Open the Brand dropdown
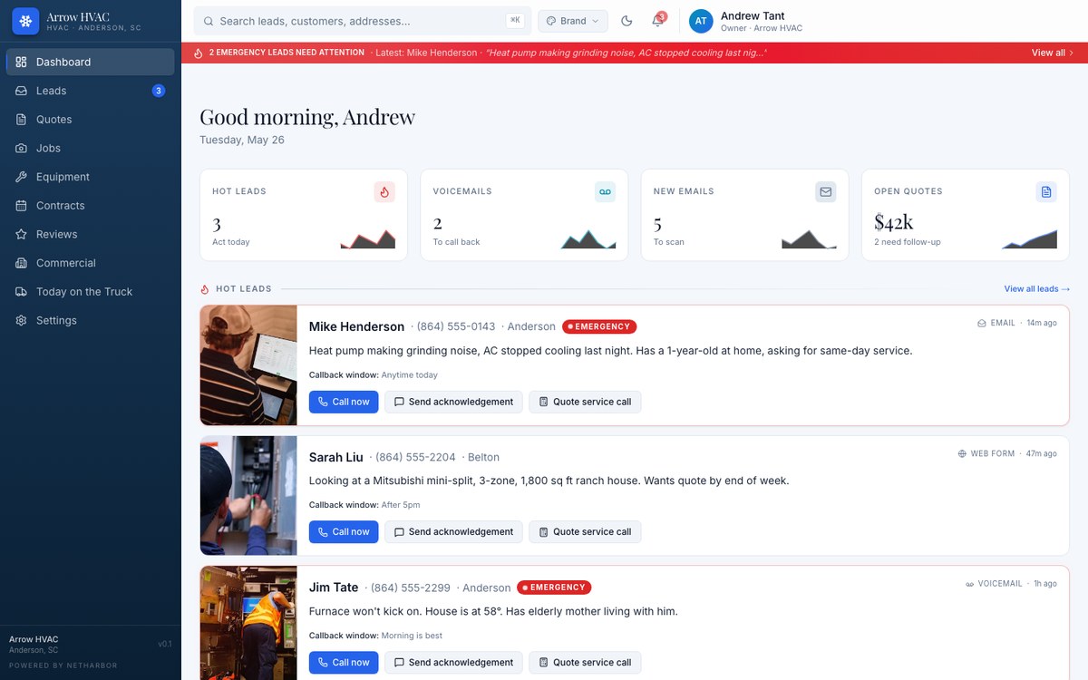The width and height of the screenshot is (1088, 680). click(573, 21)
